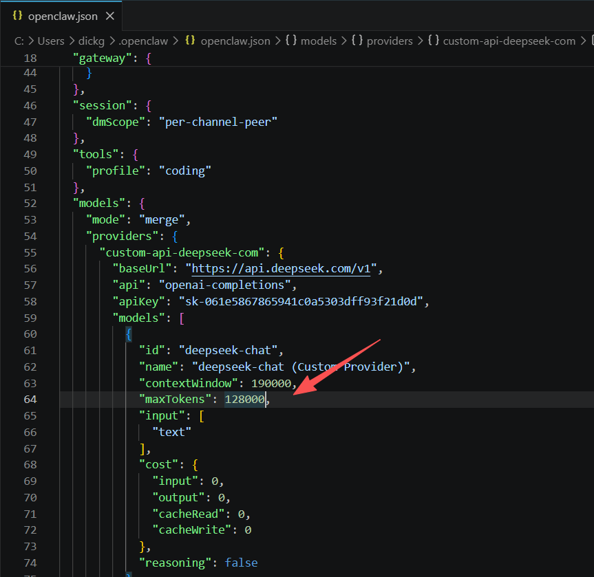
Task: Open the Users breadcrumb folder
Action: [x=51, y=41]
